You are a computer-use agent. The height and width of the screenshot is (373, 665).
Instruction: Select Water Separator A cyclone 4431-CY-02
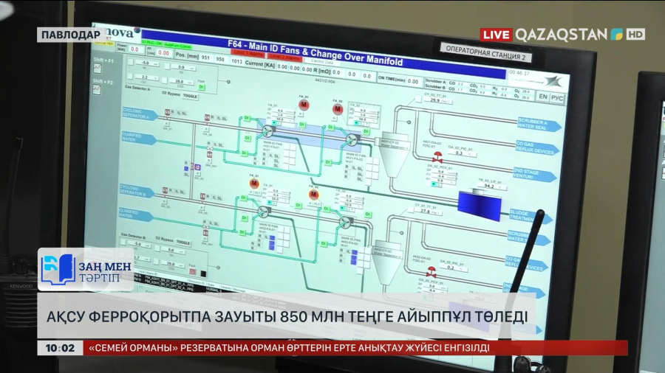pos(394,156)
